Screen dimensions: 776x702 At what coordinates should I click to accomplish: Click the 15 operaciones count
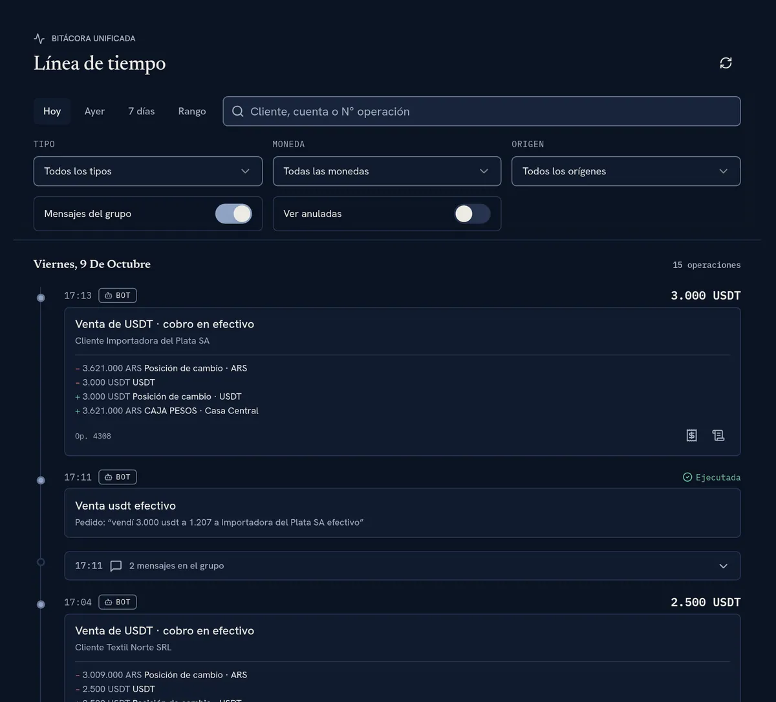(707, 265)
